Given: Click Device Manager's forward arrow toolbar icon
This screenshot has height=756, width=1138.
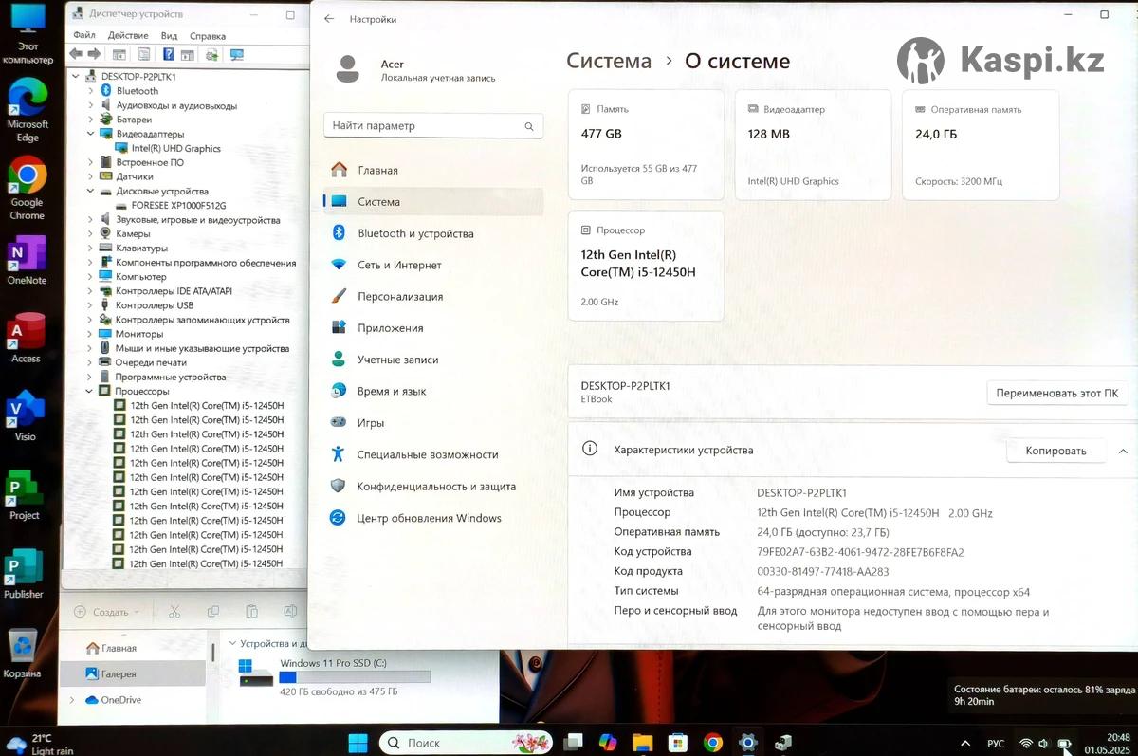Looking at the screenshot, I should (x=94, y=54).
